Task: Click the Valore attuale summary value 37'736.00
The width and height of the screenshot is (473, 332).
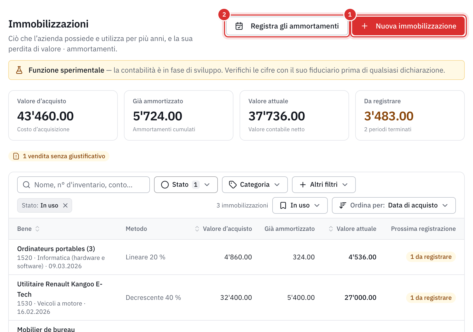Action: (x=277, y=116)
